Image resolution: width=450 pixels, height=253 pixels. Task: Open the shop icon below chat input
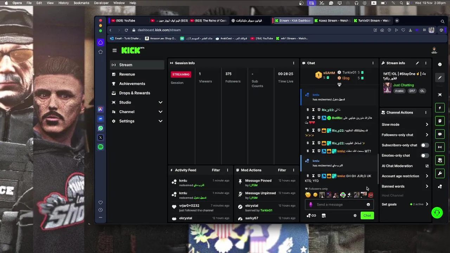pos(323,215)
